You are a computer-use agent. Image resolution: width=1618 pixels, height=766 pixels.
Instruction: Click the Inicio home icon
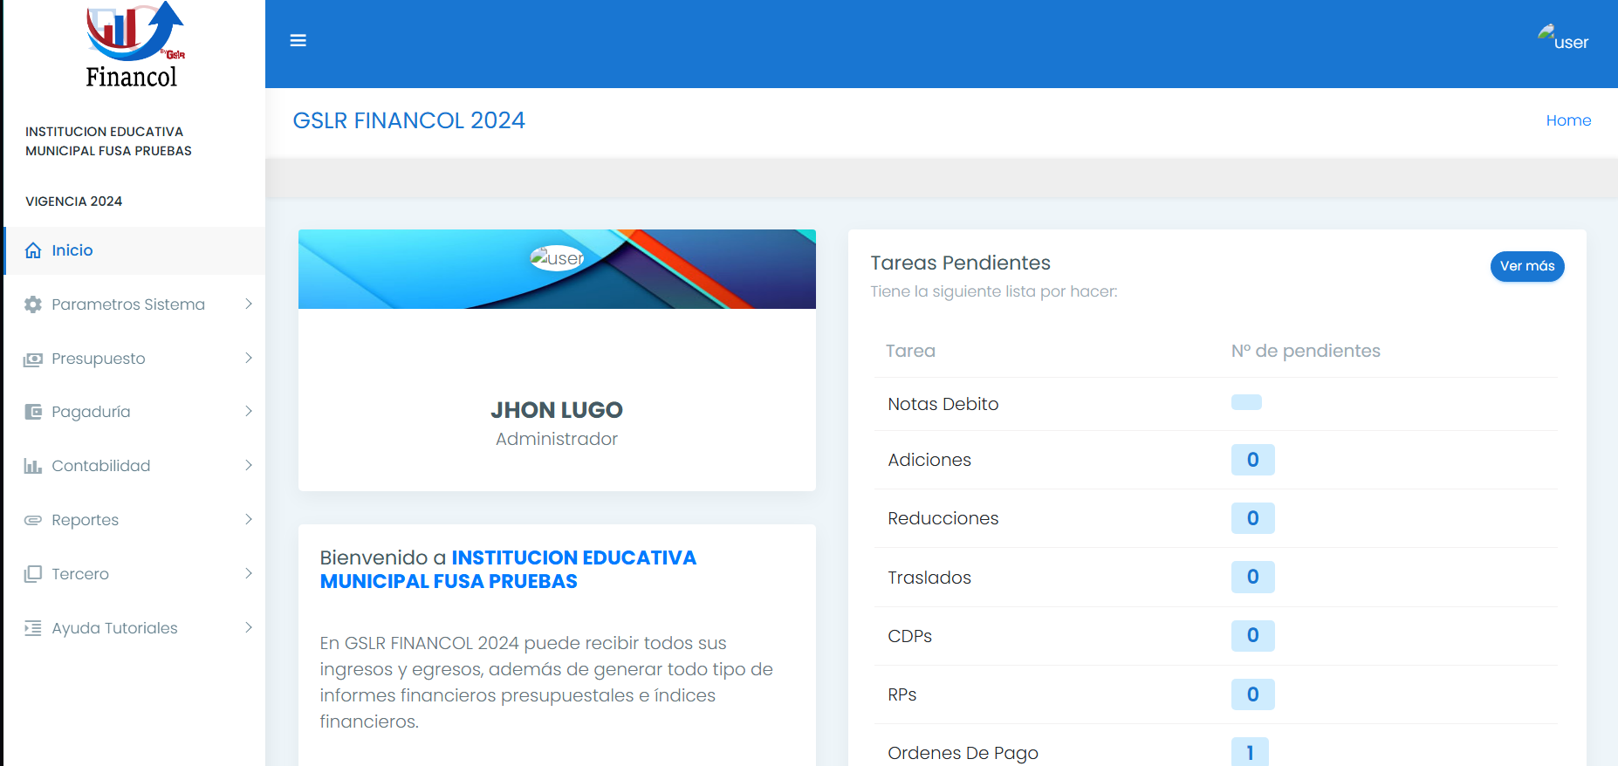(33, 250)
